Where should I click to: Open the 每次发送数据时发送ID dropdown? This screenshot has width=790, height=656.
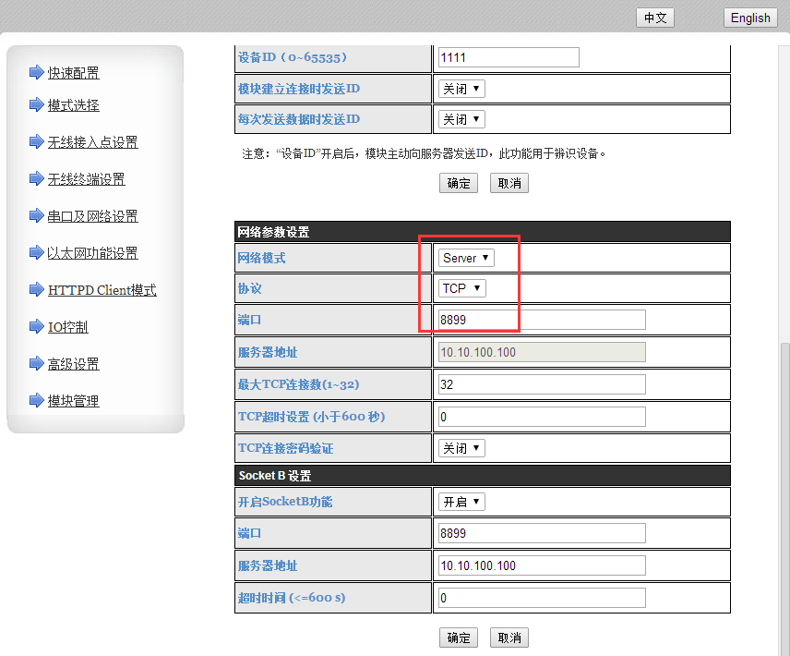coord(461,119)
